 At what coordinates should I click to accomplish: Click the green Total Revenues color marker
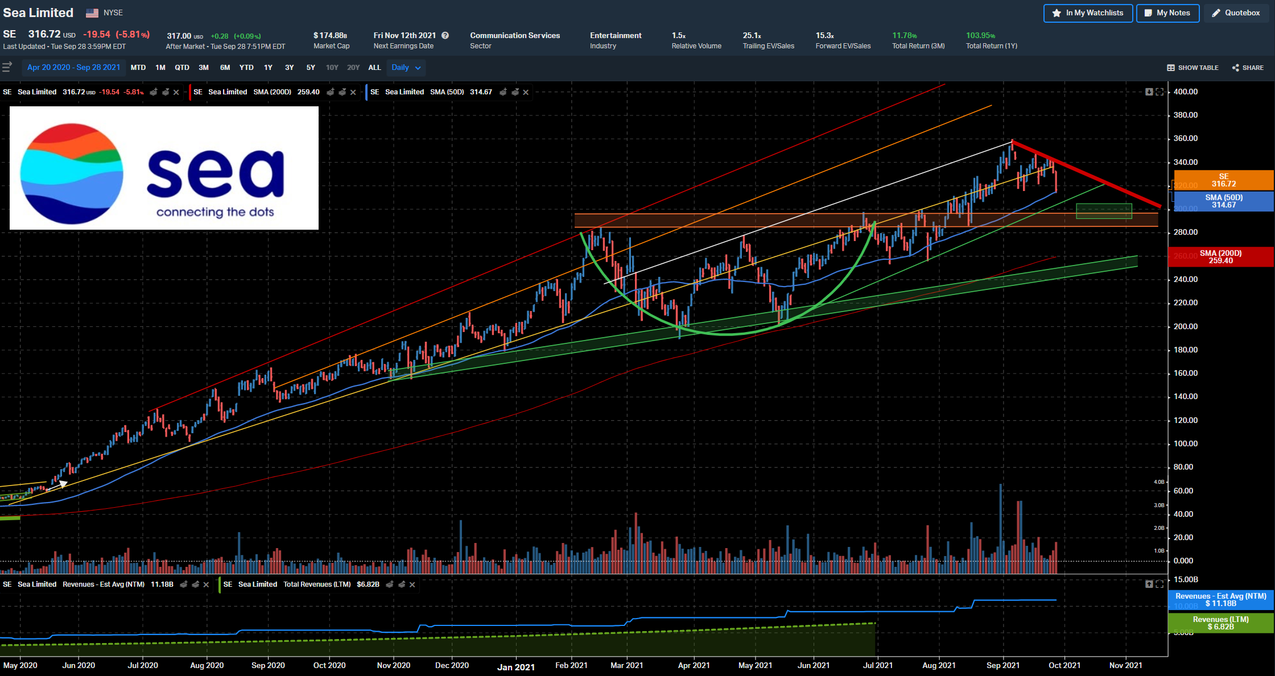coord(220,584)
